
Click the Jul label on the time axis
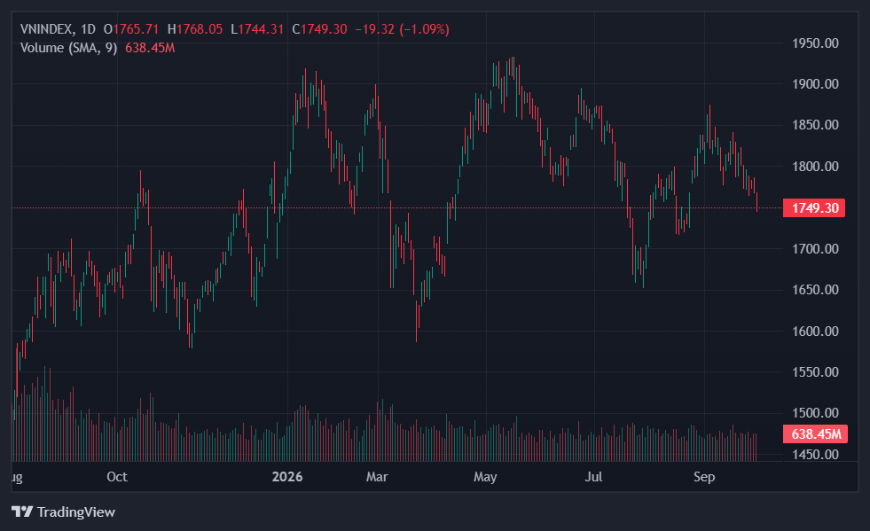pyautogui.click(x=593, y=477)
